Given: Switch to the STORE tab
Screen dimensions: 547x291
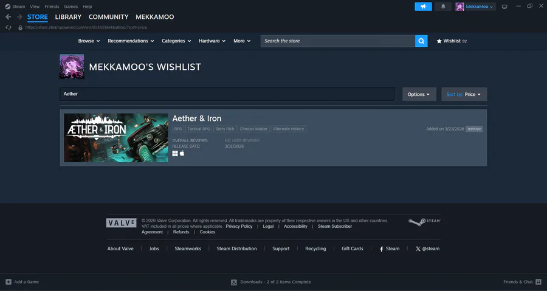Looking at the screenshot, I should 37,17.
